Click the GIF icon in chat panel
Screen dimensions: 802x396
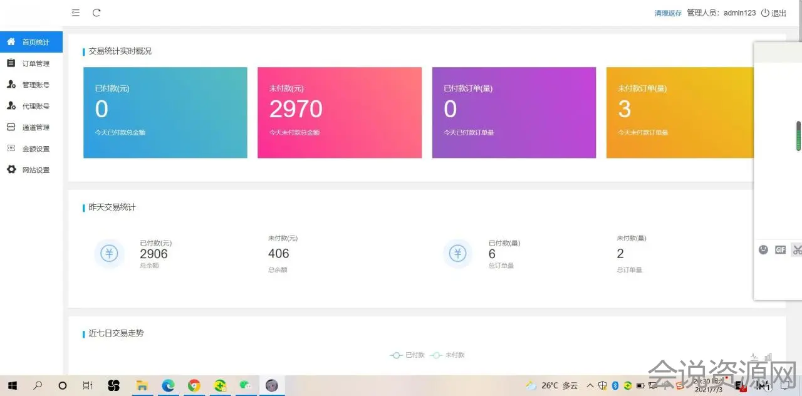click(780, 249)
